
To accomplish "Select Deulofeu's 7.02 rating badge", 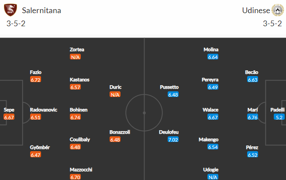I will click(x=173, y=140).
